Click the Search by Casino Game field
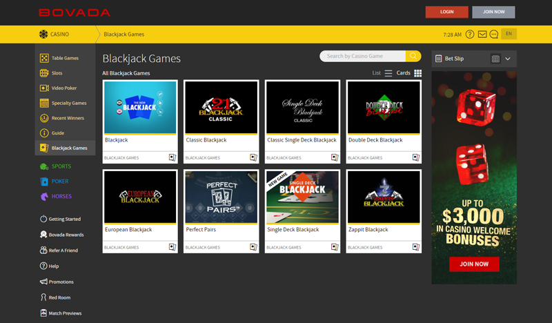 363,56
